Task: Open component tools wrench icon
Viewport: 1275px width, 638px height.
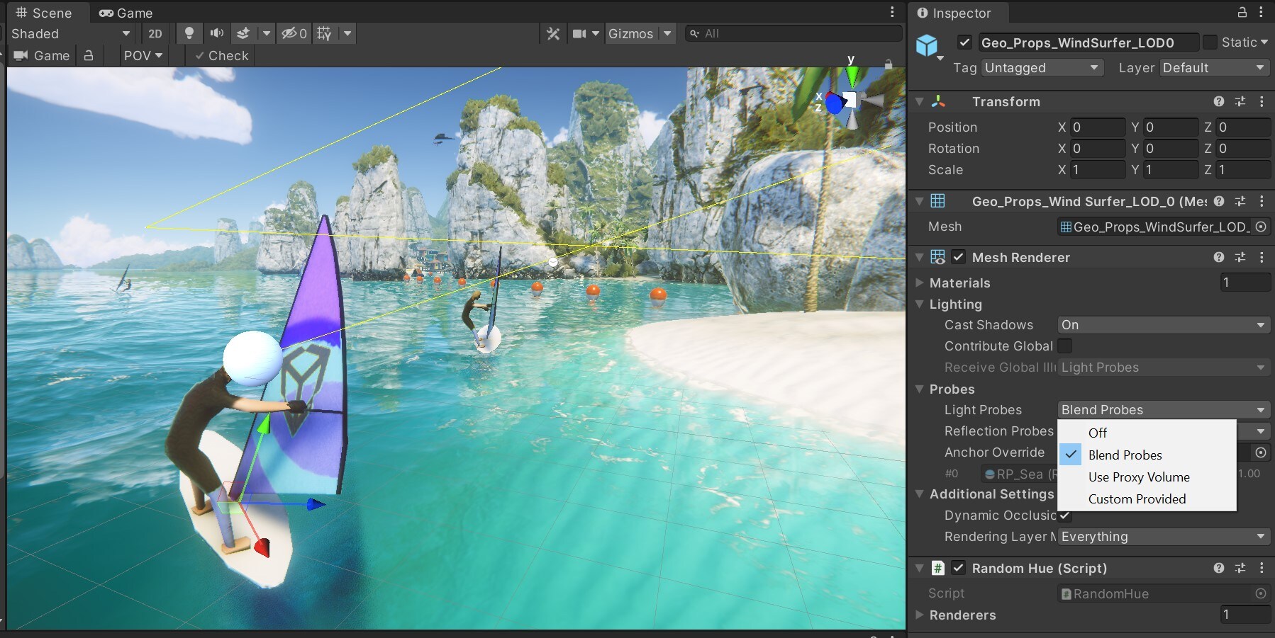Action: point(553,33)
